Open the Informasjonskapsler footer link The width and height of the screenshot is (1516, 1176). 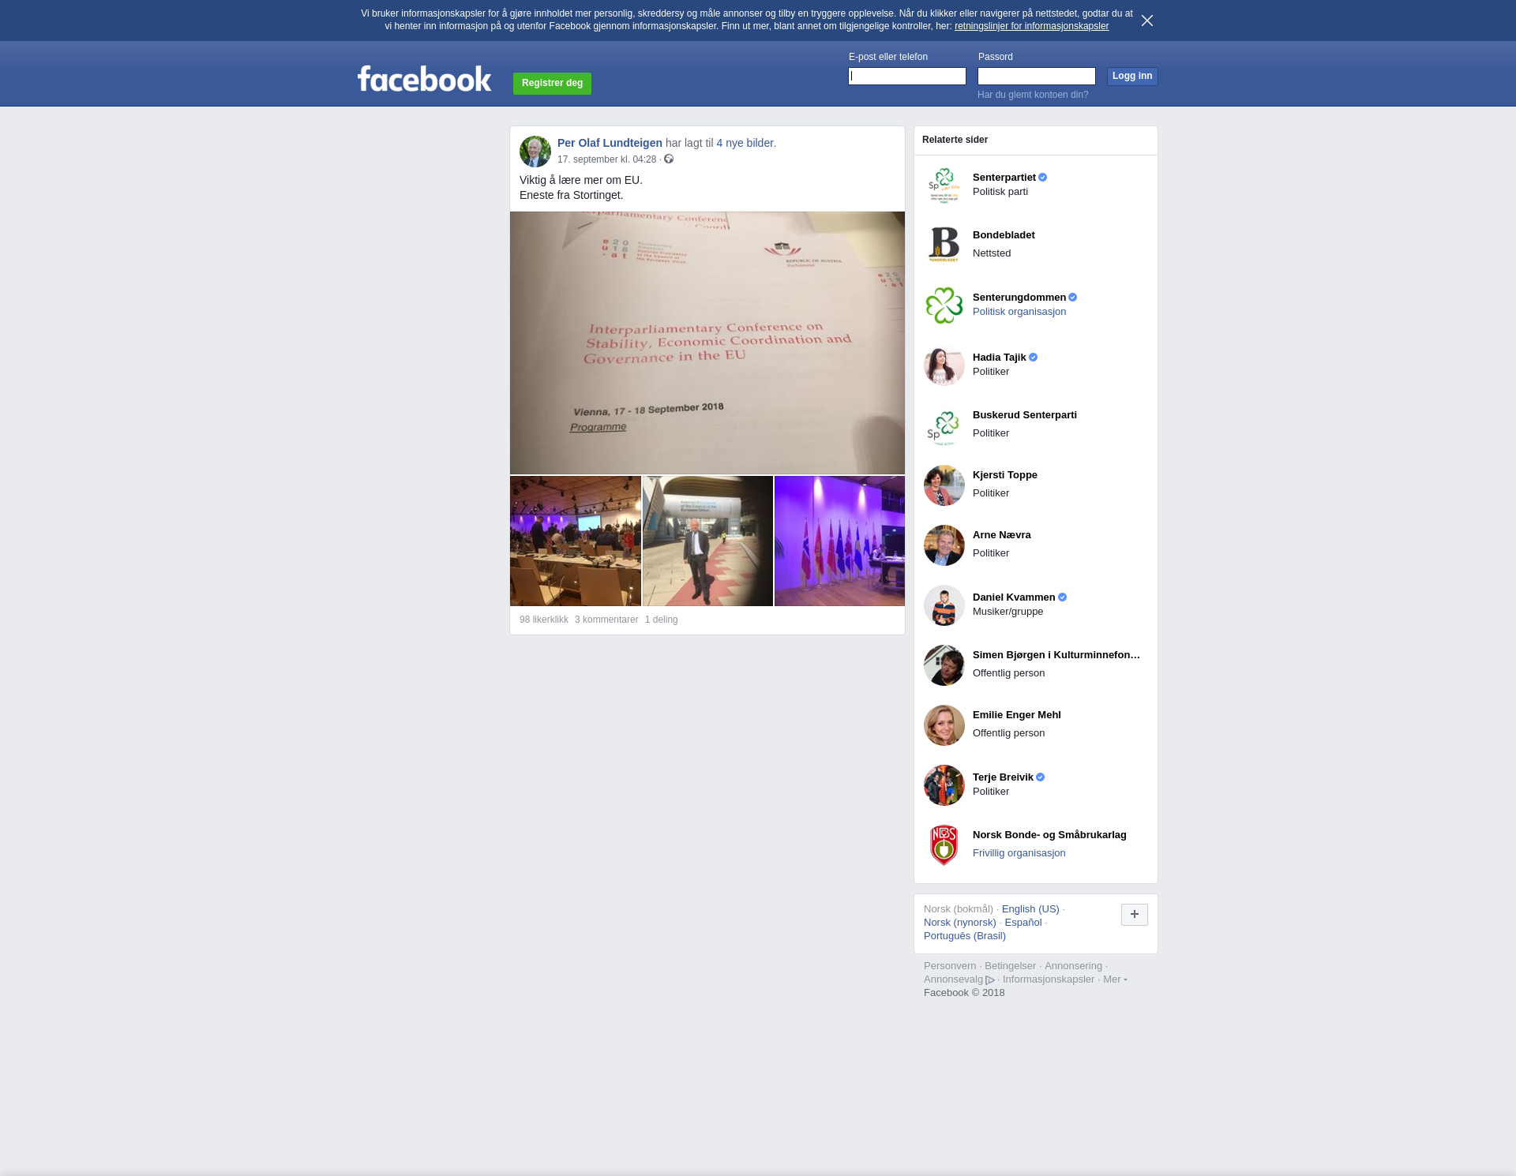point(1049,979)
